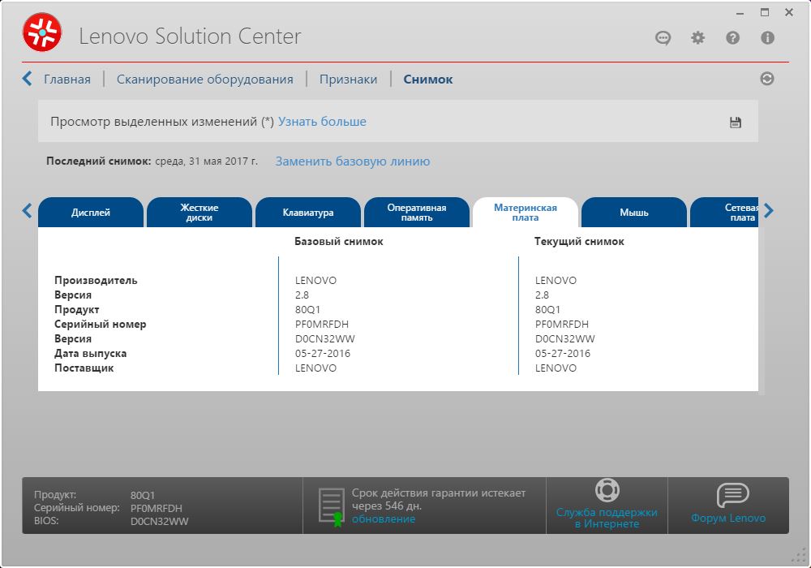This screenshot has height=568, width=811.
Task: Click Заменить базовую линию link
Action: pyautogui.click(x=353, y=161)
